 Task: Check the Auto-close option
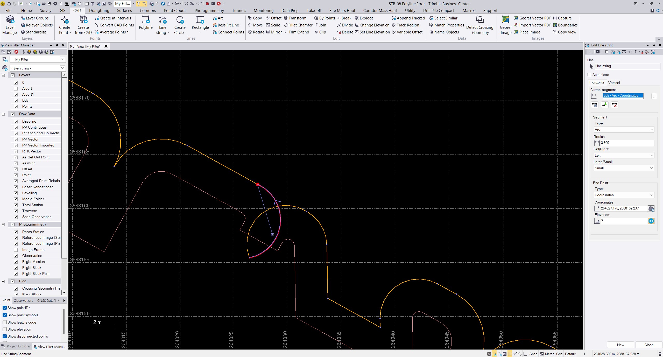pyautogui.click(x=589, y=75)
